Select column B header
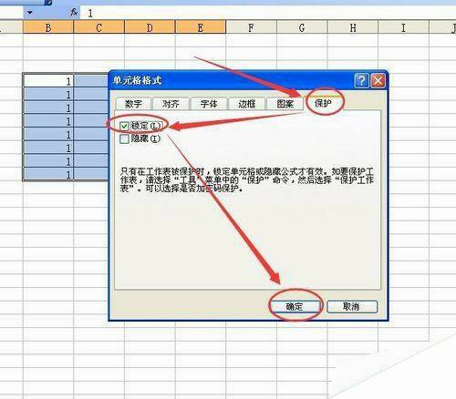Image resolution: width=456 pixels, height=399 pixels. coord(48,27)
